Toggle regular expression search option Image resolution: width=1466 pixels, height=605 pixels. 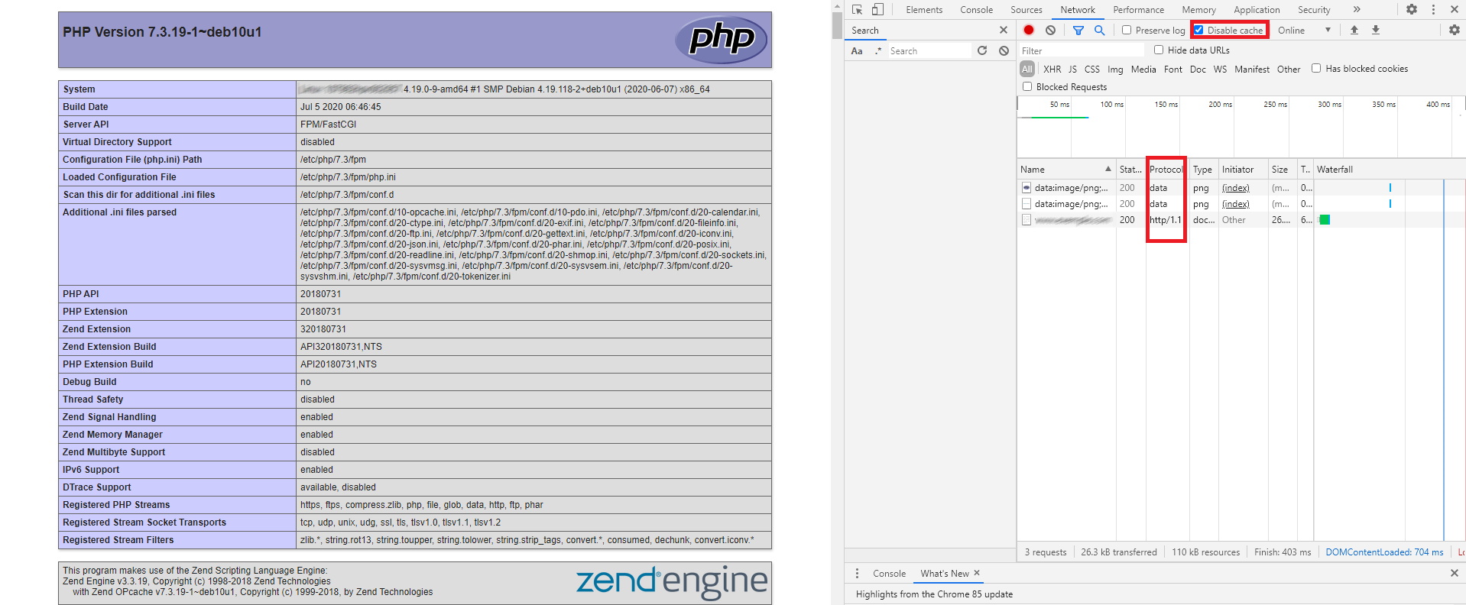pyautogui.click(x=878, y=51)
